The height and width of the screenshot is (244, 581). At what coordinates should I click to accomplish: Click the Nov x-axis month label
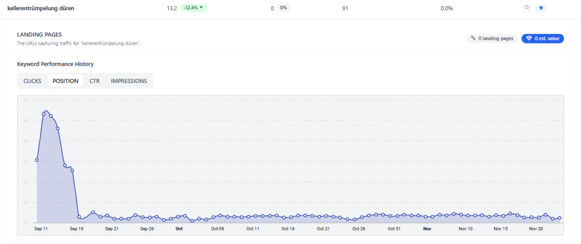427,229
